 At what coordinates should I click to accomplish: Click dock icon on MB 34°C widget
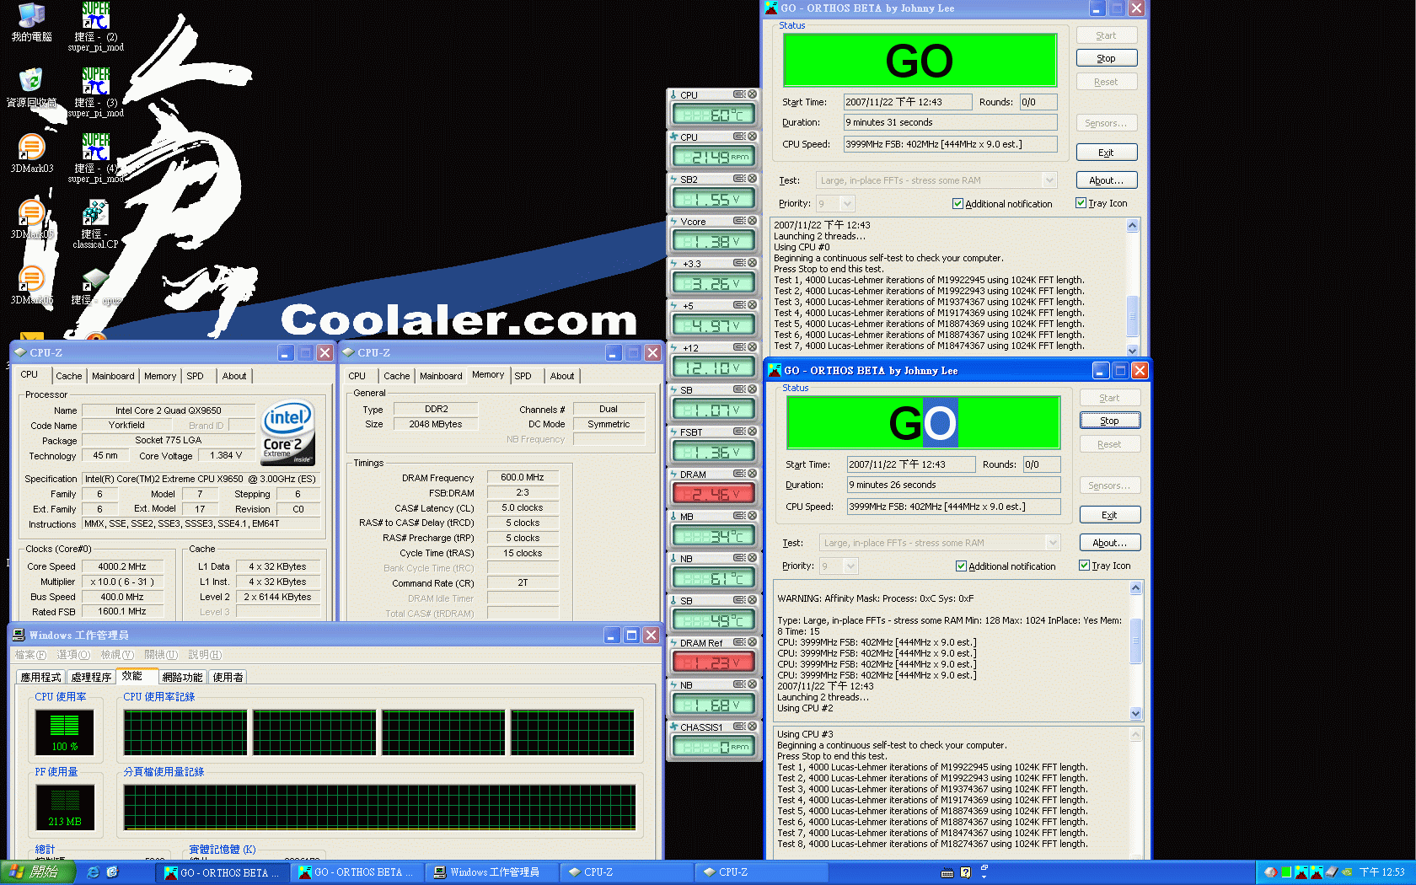coord(739,516)
